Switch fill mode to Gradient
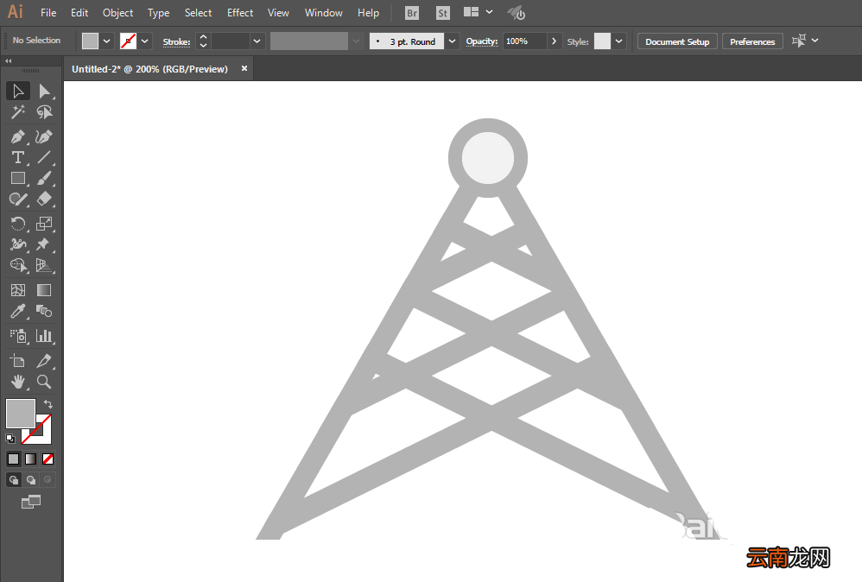The image size is (862, 582). [x=31, y=459]
